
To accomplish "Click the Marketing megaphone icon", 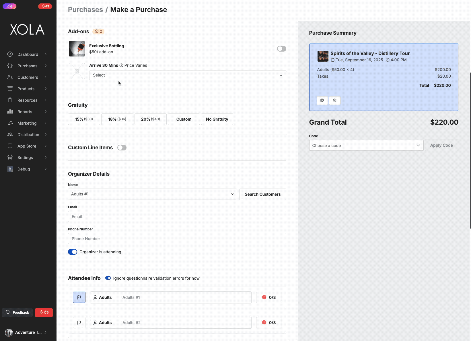I will point(10,123).
